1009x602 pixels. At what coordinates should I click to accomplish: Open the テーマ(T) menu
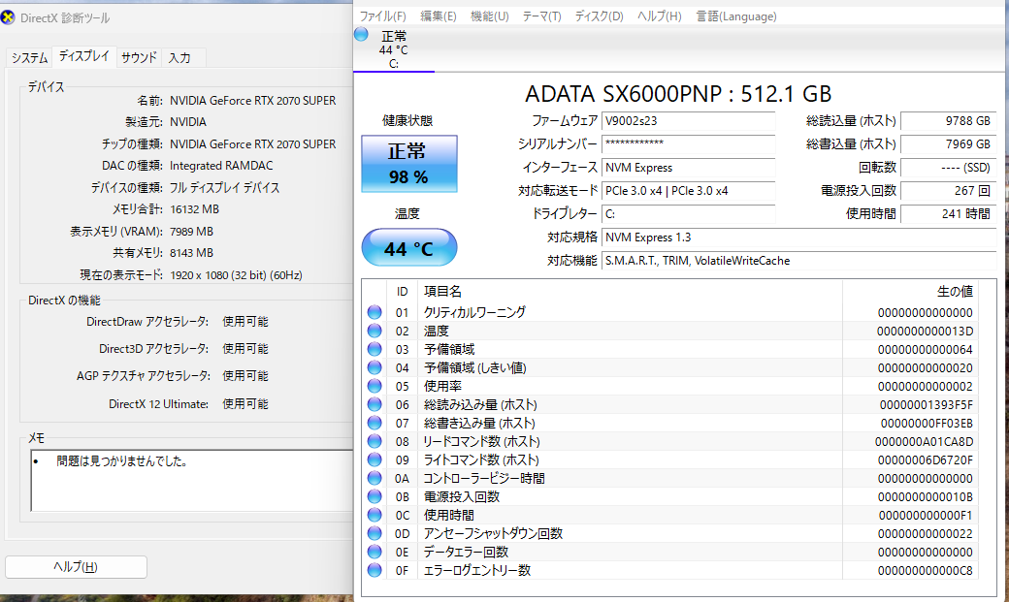(x=541, y=16)
